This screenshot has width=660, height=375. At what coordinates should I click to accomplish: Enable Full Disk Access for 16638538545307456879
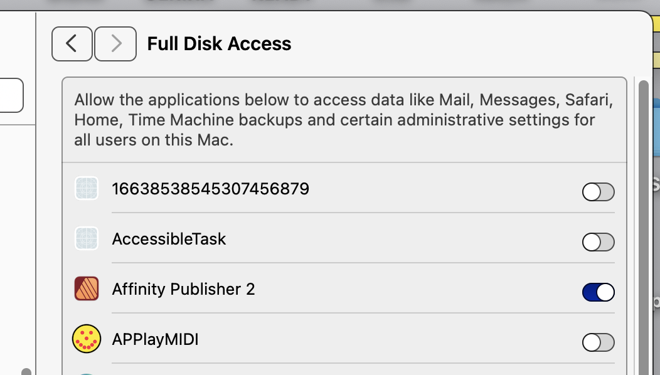[598, 192]
